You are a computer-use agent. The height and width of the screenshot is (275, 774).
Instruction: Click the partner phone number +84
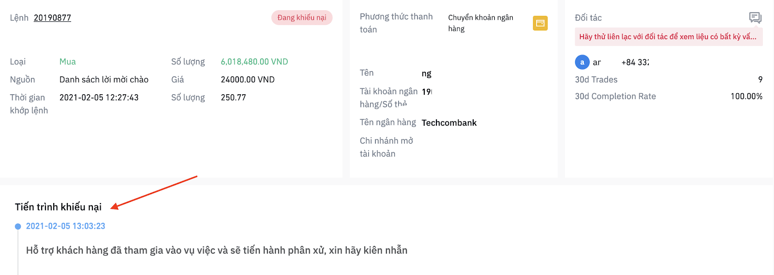click(635, 62)
